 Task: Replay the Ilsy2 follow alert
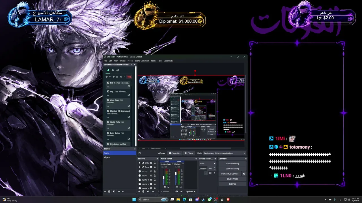(x=129, y=95)
